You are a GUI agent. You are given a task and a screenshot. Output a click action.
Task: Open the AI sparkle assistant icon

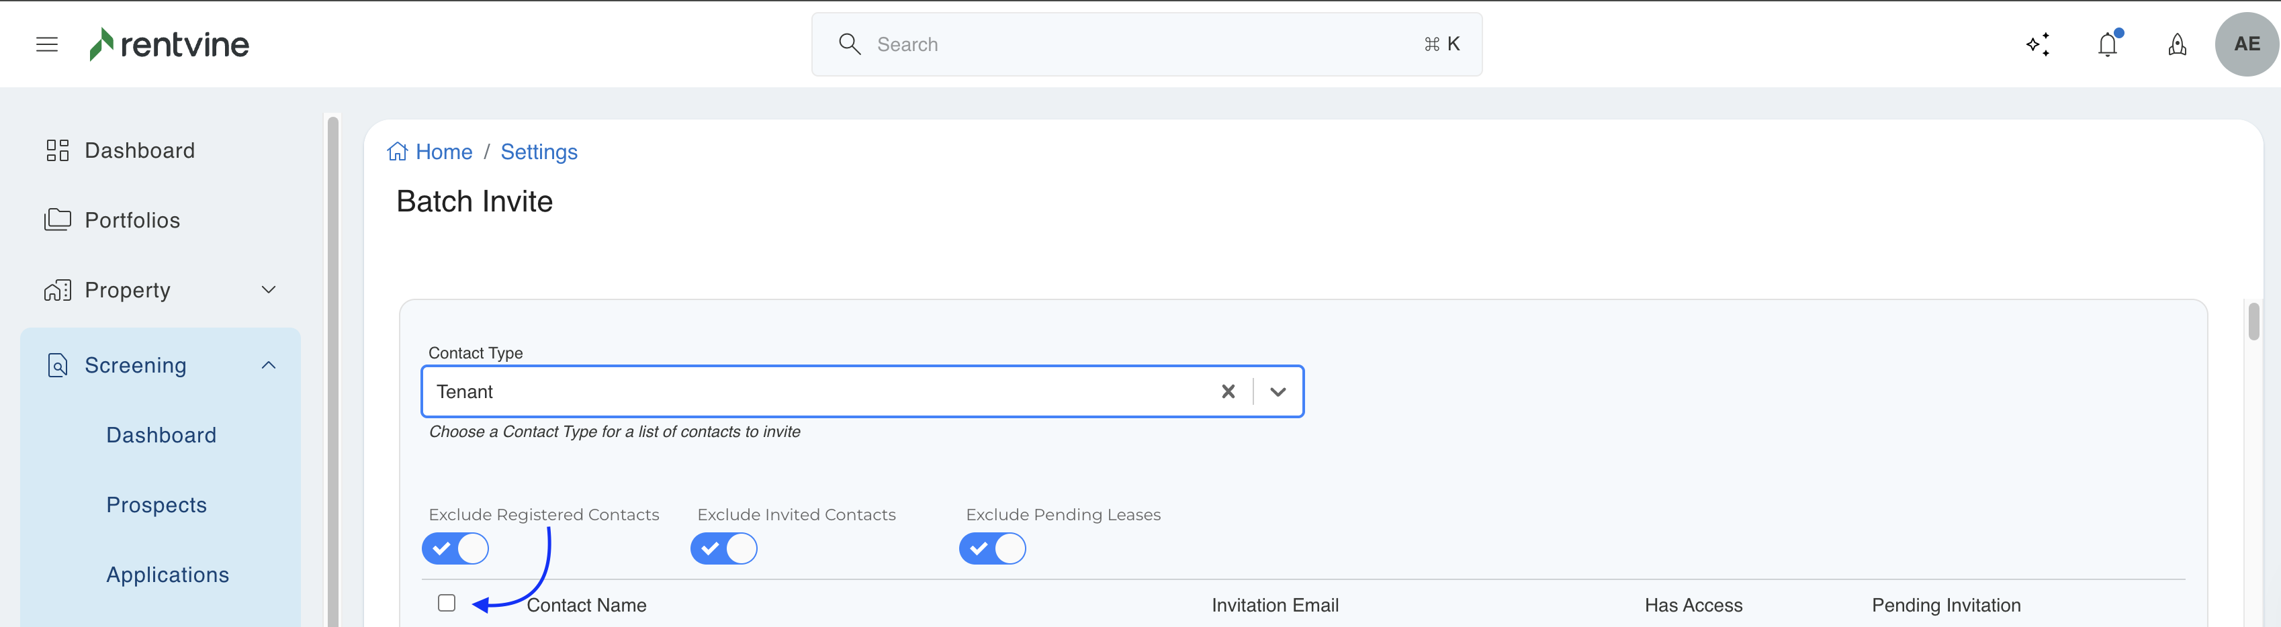click(x=2037, y=44)
